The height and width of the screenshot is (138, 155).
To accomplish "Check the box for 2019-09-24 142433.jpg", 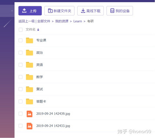I will pos(21,126).
